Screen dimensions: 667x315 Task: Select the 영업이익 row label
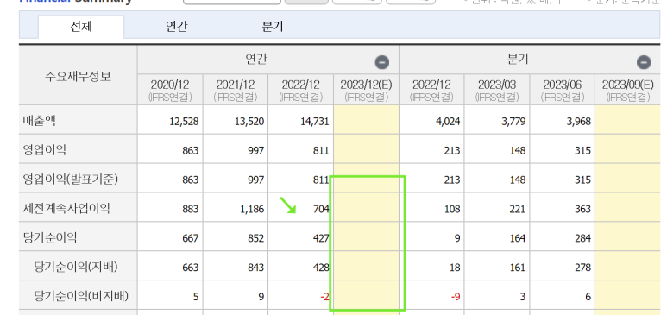pyautogui.click(x=45, y=150)
